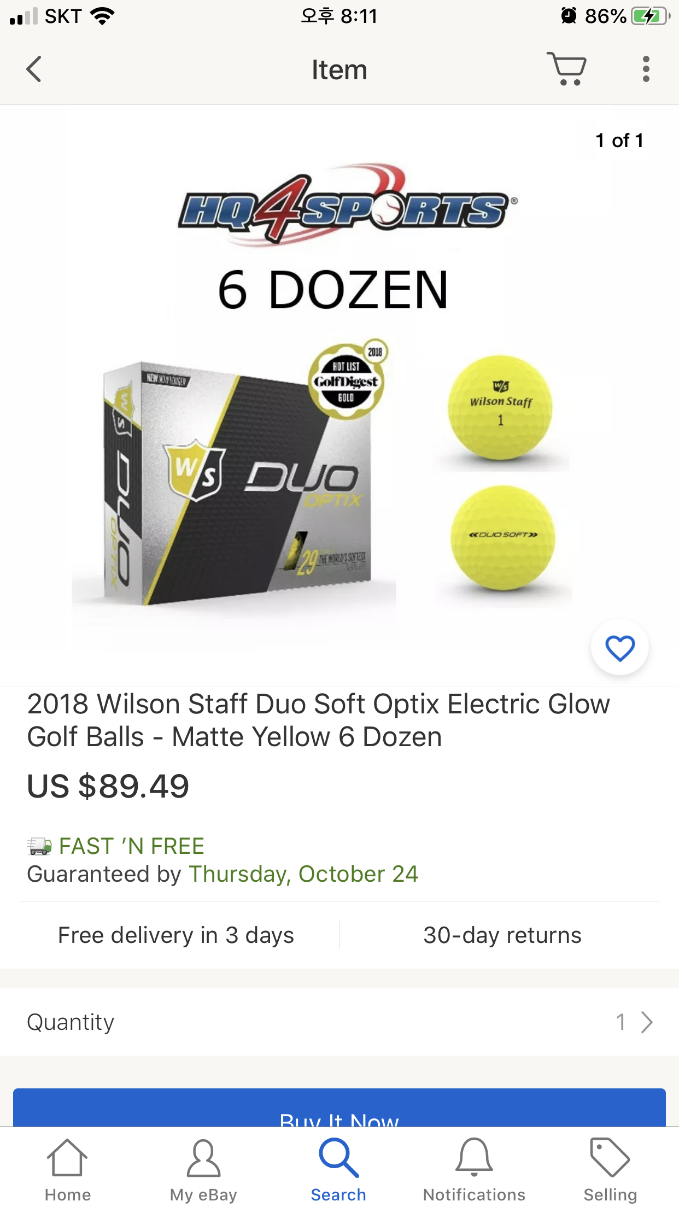The image size is (679, 1207).
Task: View Free delivery in 3 days details
Action: coord(176,935)
